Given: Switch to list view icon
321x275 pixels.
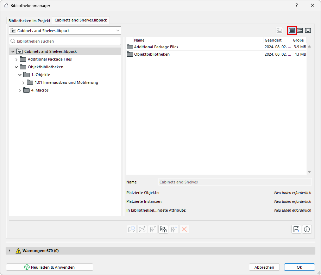Looking at the screenshot, I should pyautogui.click(x=292, y=31).
